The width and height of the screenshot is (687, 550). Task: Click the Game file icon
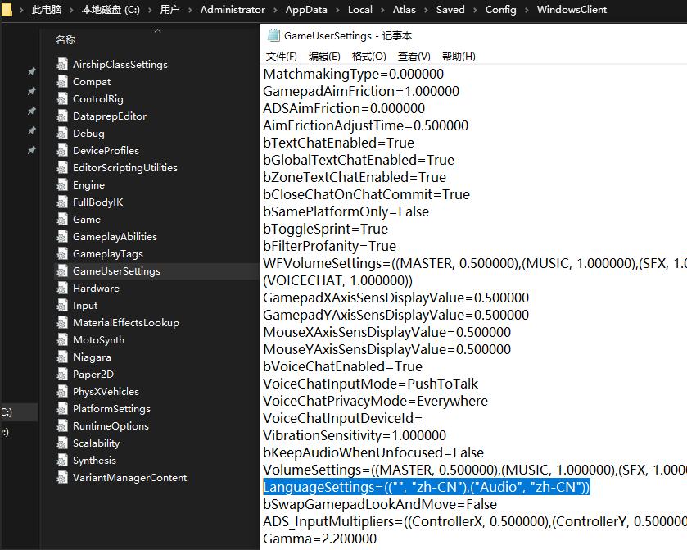pos(62,220)
